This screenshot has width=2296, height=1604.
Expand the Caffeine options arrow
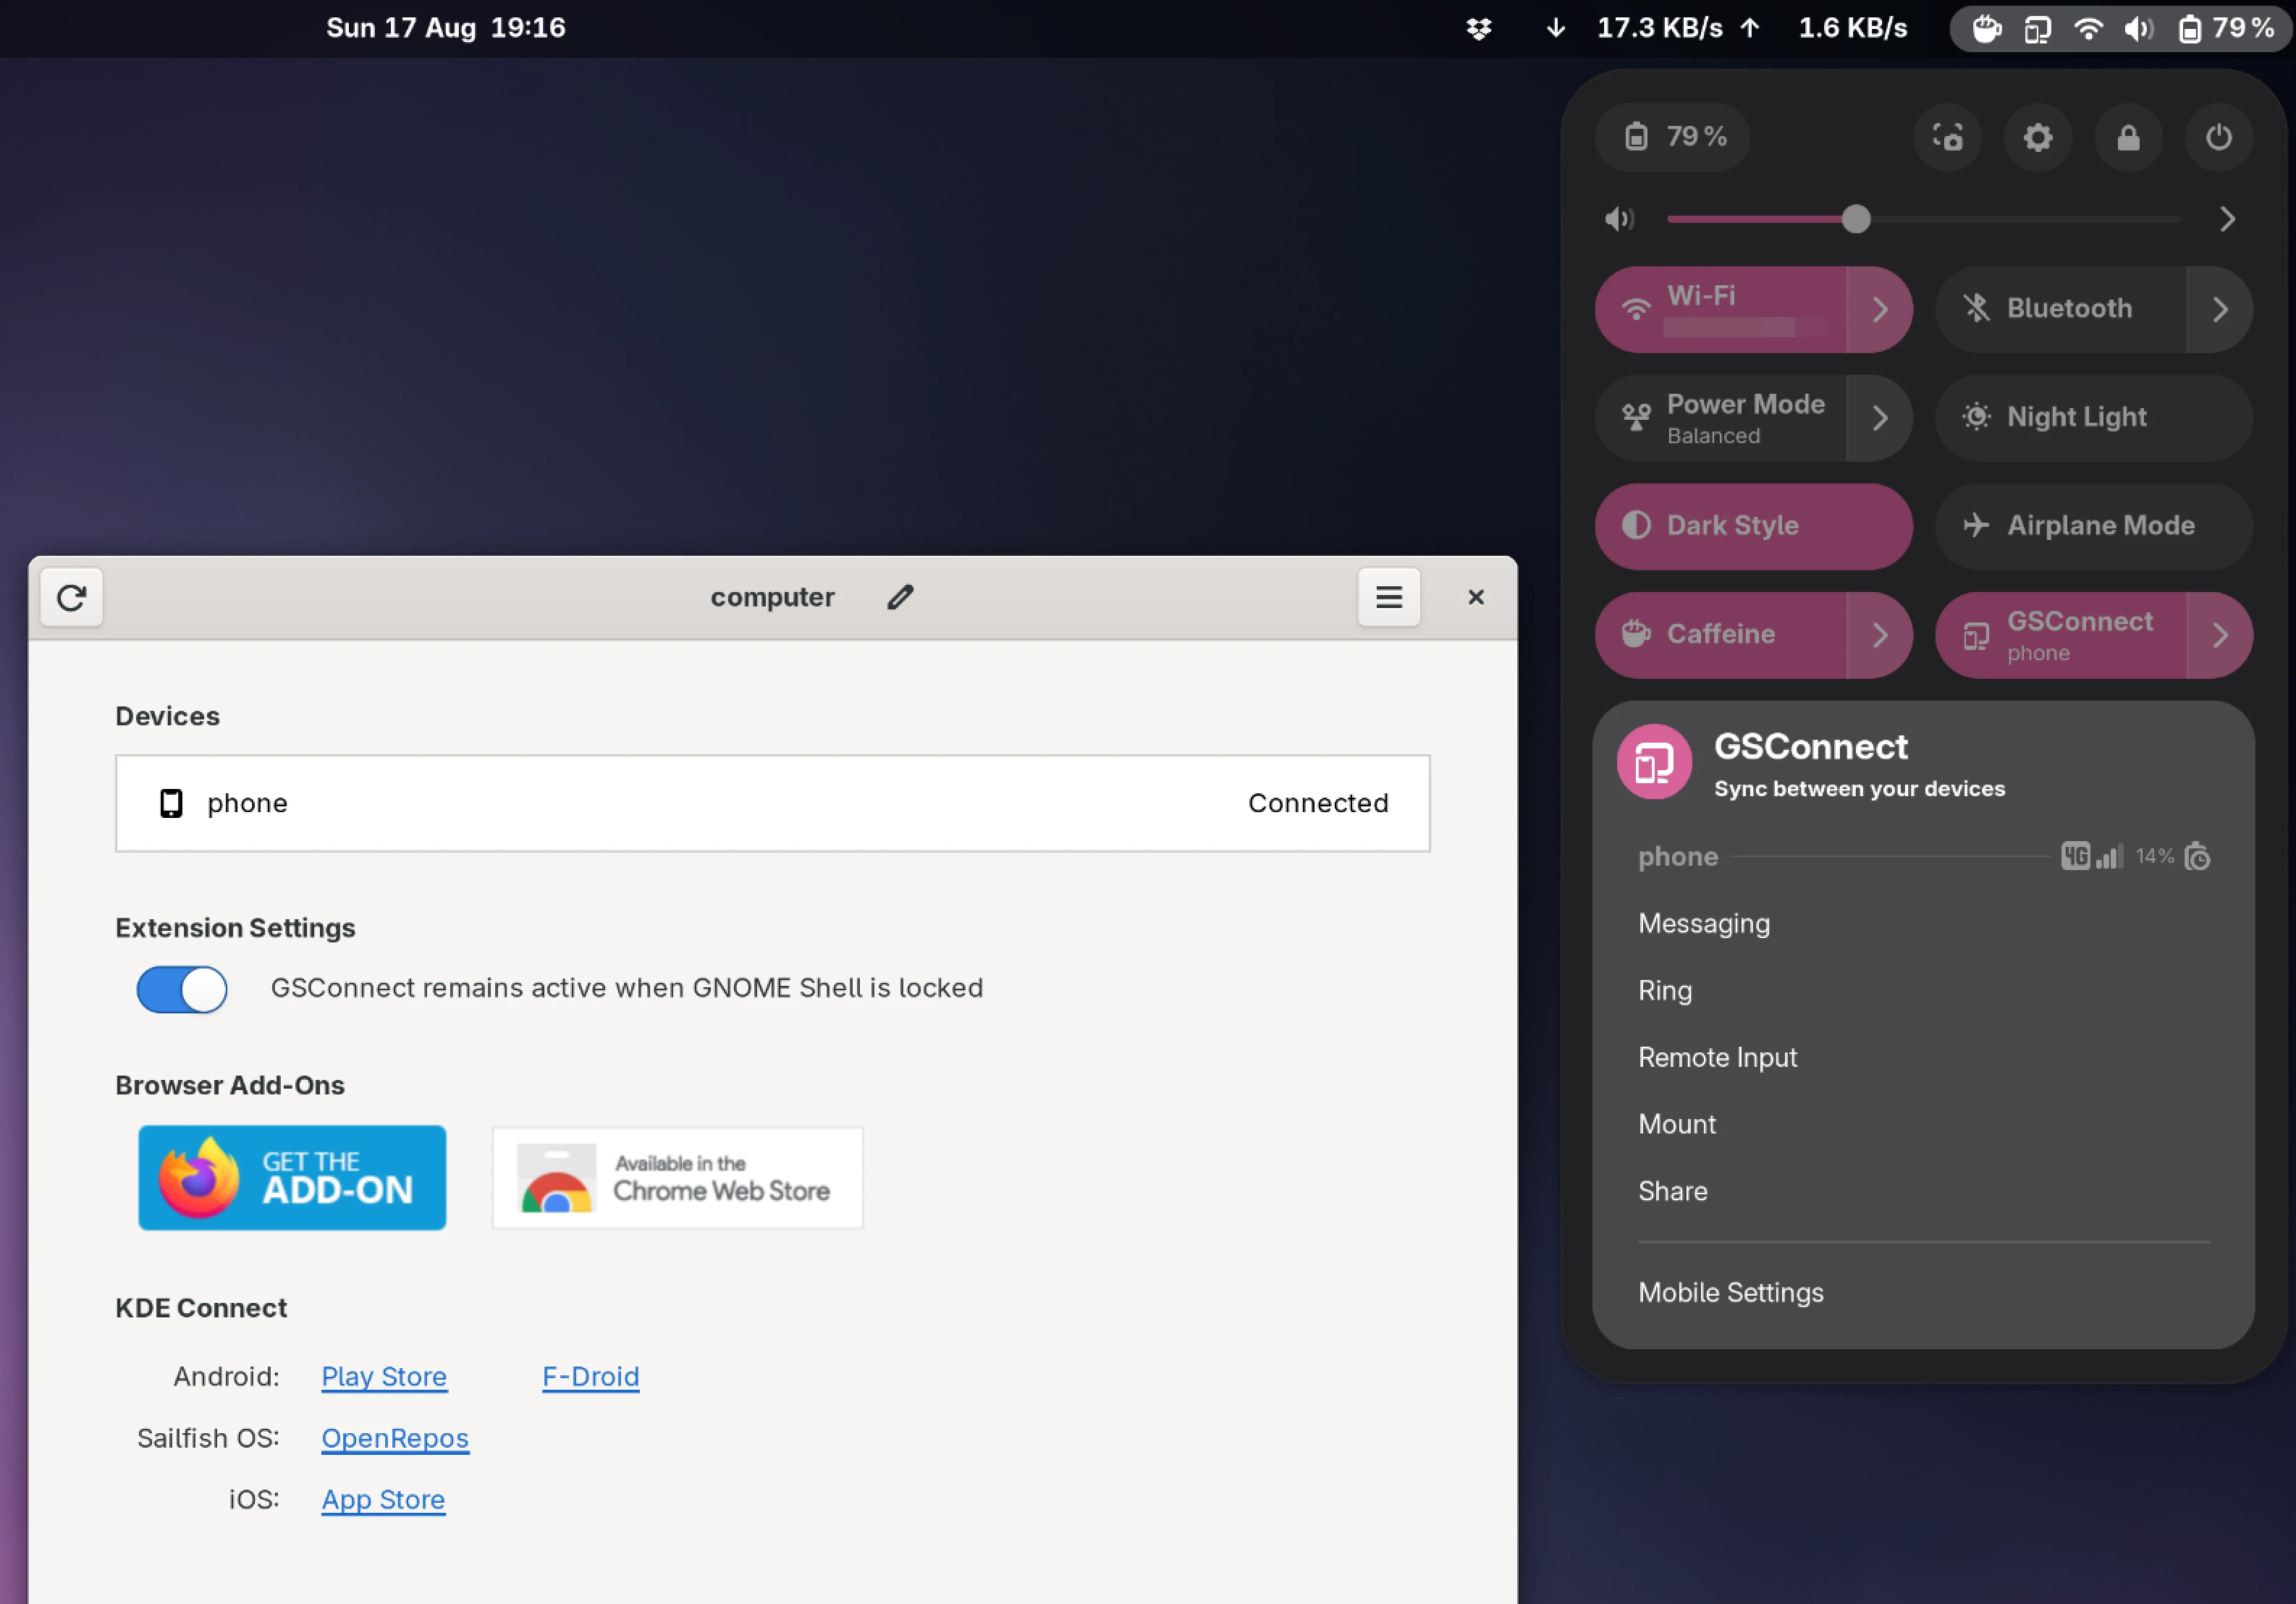pyautogui.click(x=1880, y=635)
